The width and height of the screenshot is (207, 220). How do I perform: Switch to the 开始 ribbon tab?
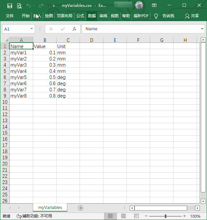pos(26,16)
